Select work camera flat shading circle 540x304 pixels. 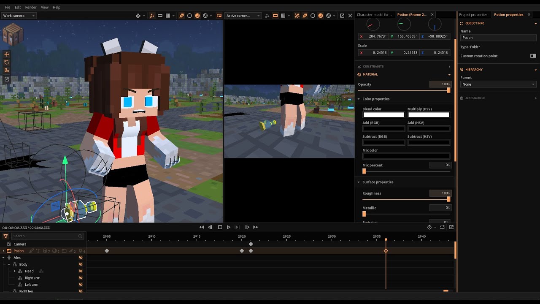pyautogui.click(x=189, y=16)
